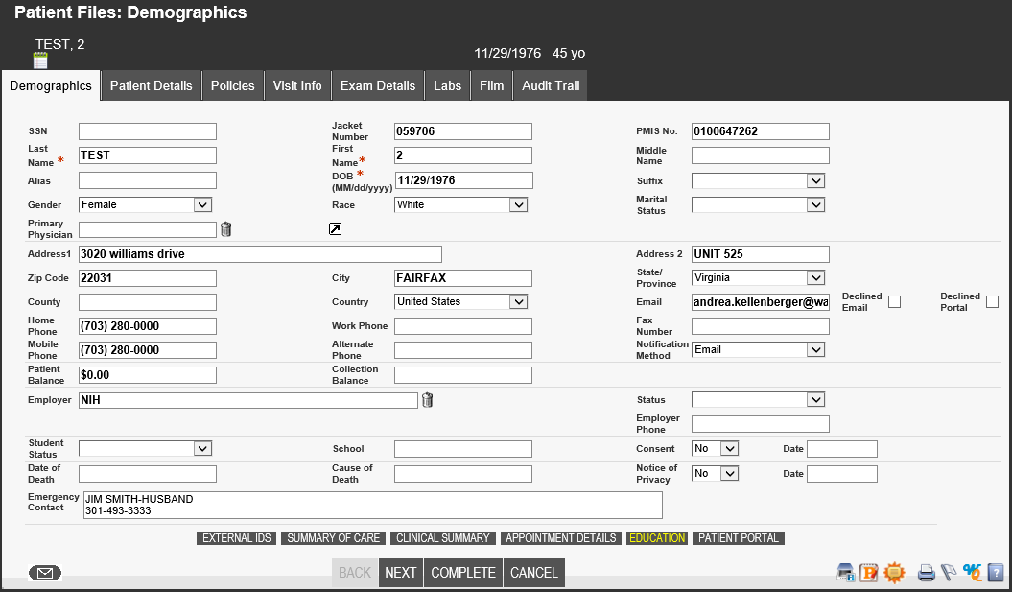Click the Work Phone field
Screen dimensions: 1012x592
coord(463,326)
